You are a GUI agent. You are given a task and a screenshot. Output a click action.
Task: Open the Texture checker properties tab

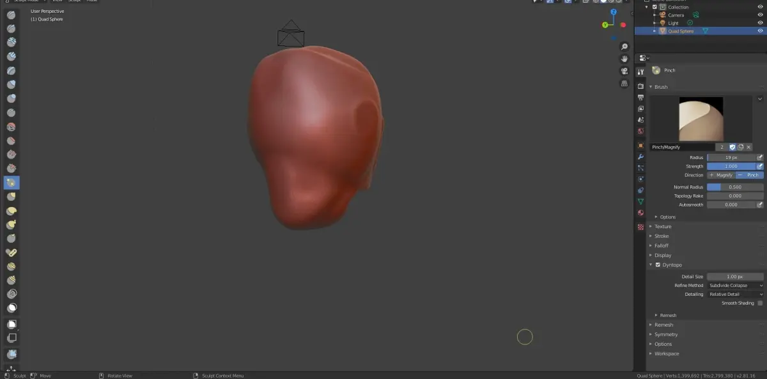(640, 227)
